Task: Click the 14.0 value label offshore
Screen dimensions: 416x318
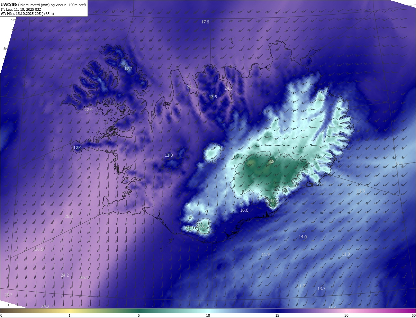Action: point(303,237)
